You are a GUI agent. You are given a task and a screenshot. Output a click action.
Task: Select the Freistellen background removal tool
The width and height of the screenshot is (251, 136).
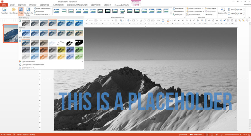click(4, 11)
